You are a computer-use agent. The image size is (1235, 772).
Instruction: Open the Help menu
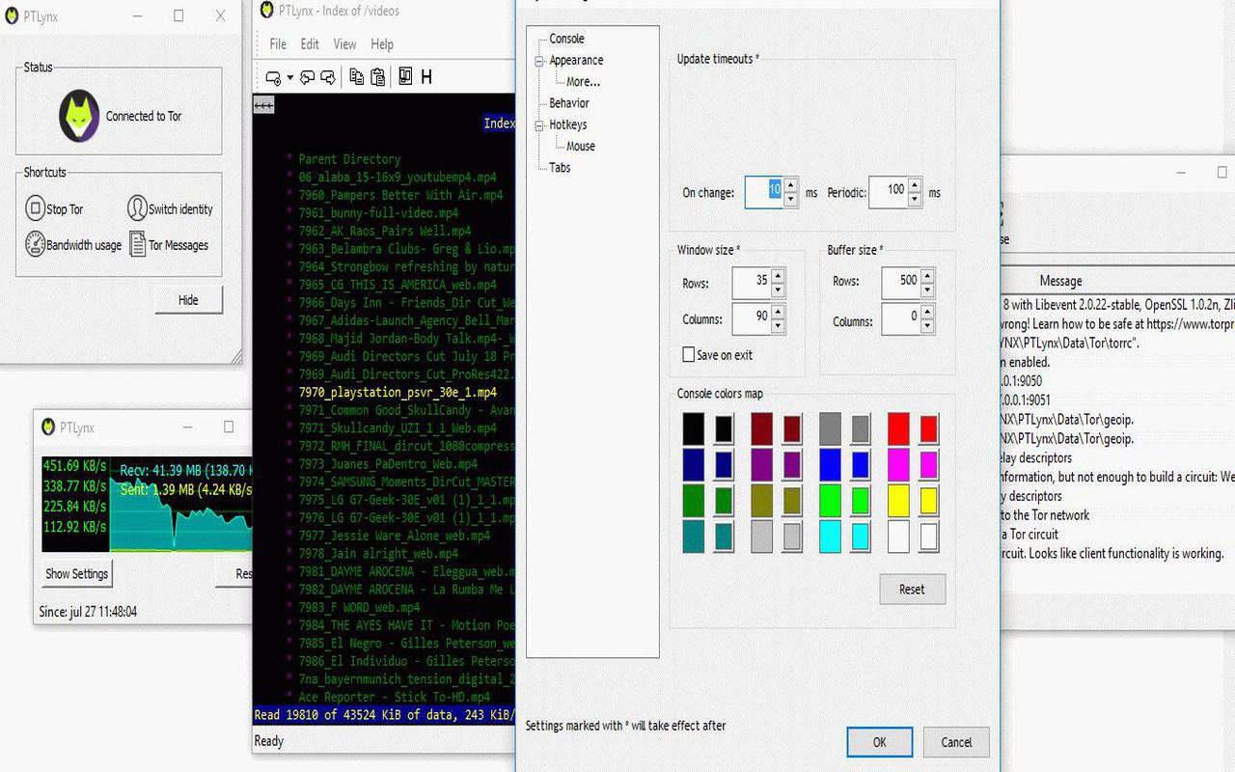(382, 44)
